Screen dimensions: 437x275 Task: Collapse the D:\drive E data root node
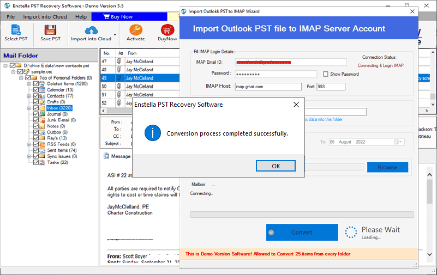point(5,66)
